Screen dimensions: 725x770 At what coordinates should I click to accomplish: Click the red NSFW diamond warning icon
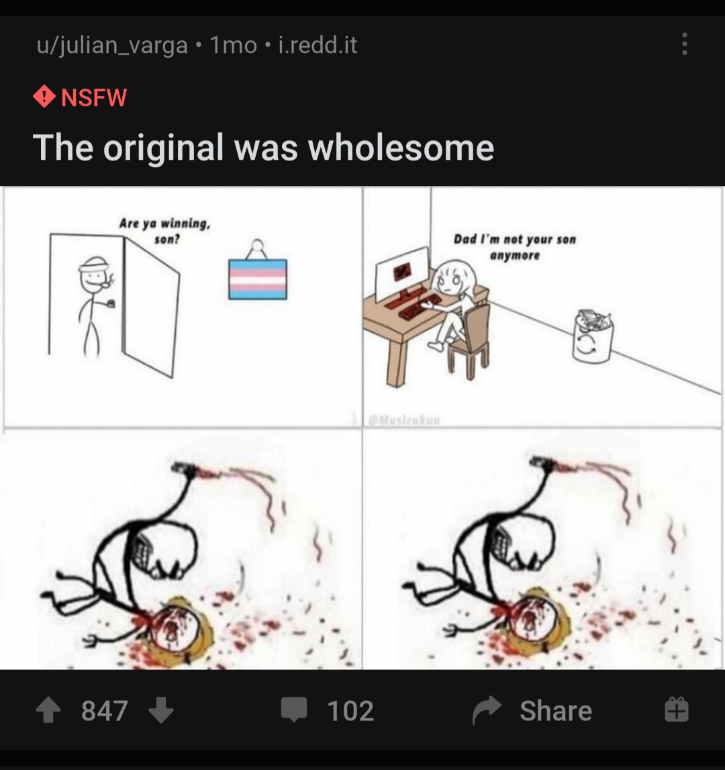(44, 97)
